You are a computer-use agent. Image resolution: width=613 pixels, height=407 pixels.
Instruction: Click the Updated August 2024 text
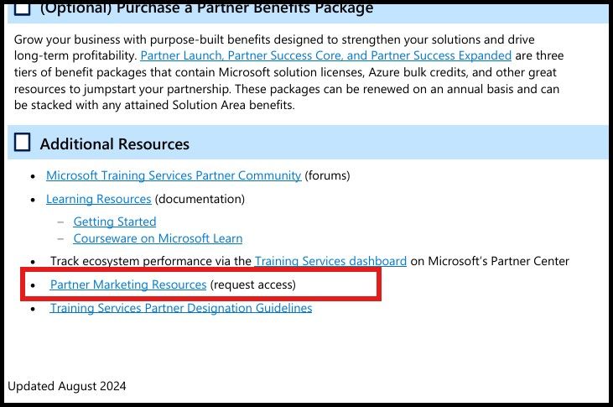67,386
